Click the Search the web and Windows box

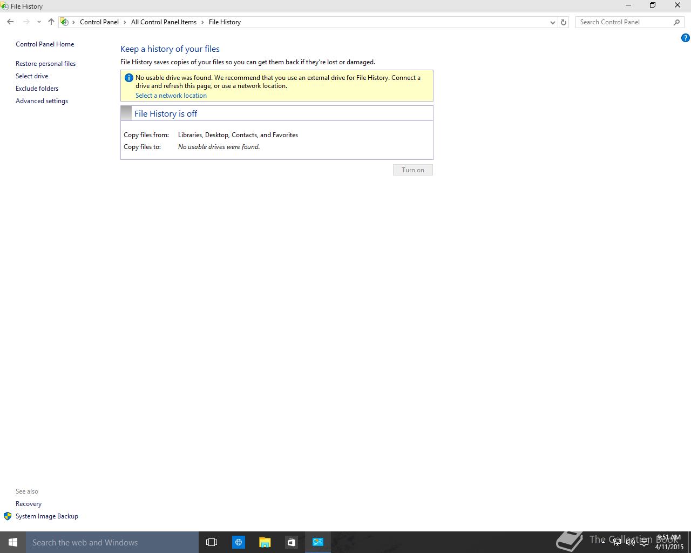(112, 542)
